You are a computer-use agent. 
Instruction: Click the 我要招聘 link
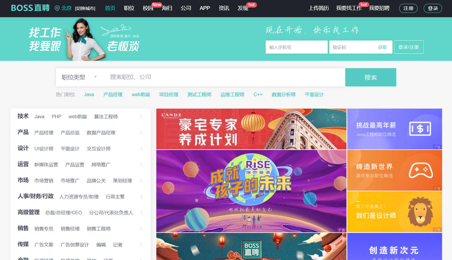click(x=379, y=8)
